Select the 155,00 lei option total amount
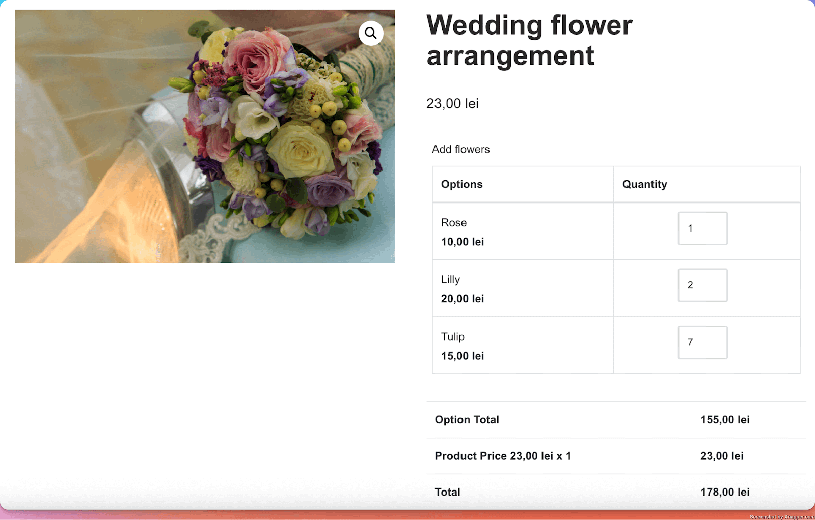The image size is (815, 520). point(724,420)
